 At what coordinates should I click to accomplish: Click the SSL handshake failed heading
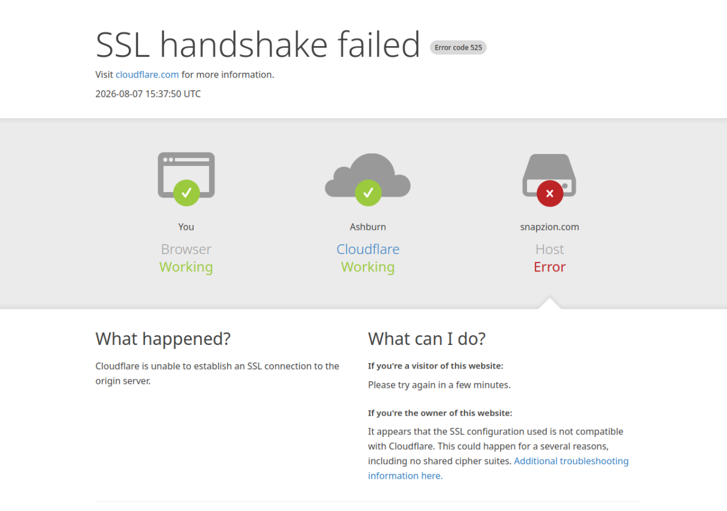click(x=258, y=44)
